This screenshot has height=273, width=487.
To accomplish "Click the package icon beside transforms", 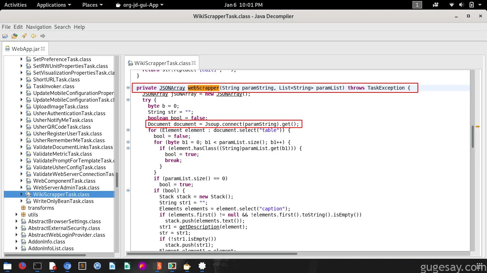I will click(x=24, y=208).
